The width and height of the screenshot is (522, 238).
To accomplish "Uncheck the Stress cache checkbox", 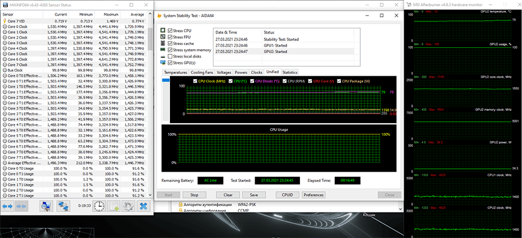I will point(170,43).
